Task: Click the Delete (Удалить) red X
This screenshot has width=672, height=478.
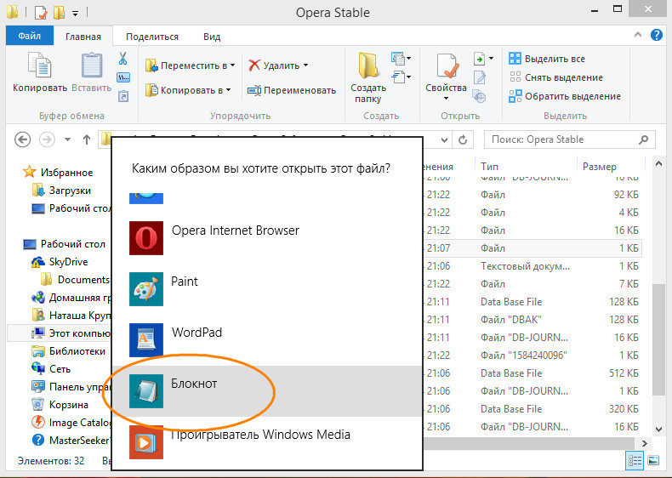Action: 254,65
